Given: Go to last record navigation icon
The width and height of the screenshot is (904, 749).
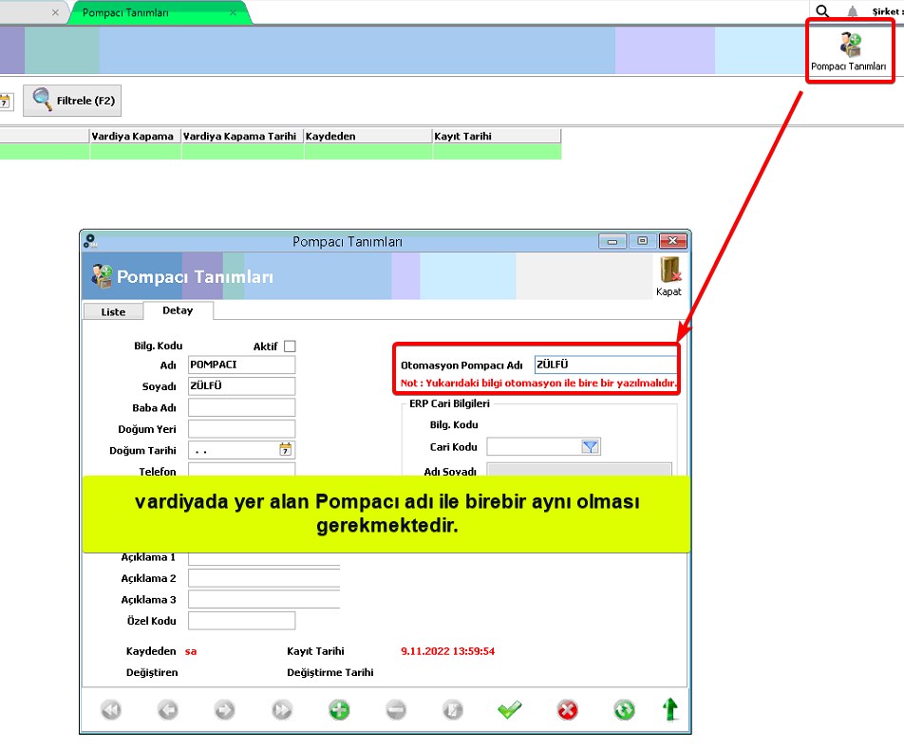Looking at the screenshot, I should pos(282,710).
